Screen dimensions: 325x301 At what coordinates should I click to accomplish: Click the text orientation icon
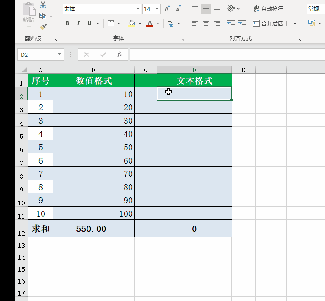point(231,9)
